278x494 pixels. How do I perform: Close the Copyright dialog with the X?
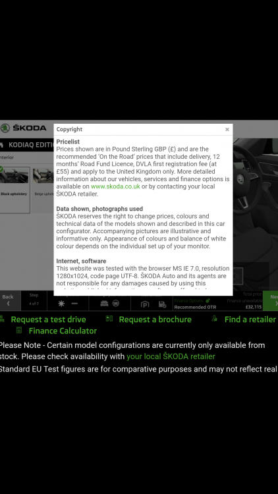click(x=227, y=130)
